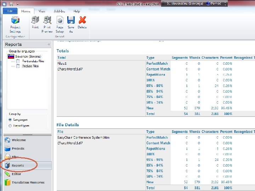255x191 pixels.
Task: Collapse the Reports panel with the double chevron
Action: coord(49,44)
